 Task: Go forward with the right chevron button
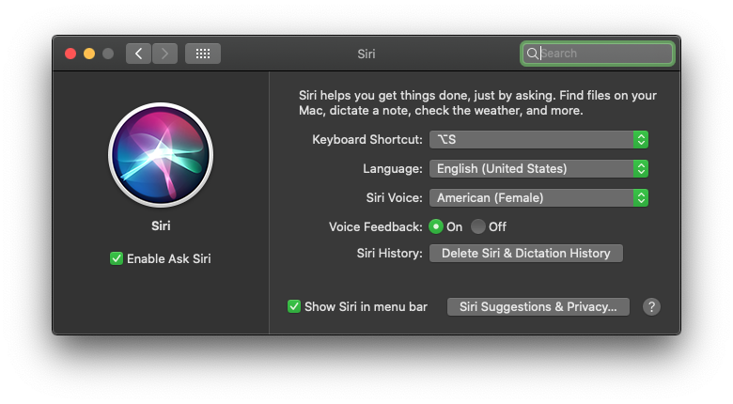click(x=164, y=54)
